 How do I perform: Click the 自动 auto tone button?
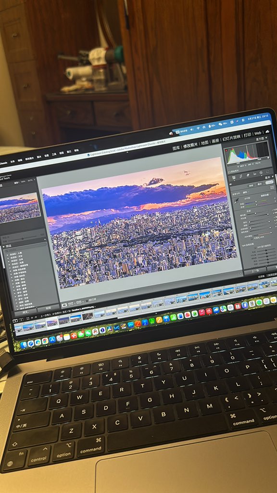pyautogui.click(x=251, y=185)
